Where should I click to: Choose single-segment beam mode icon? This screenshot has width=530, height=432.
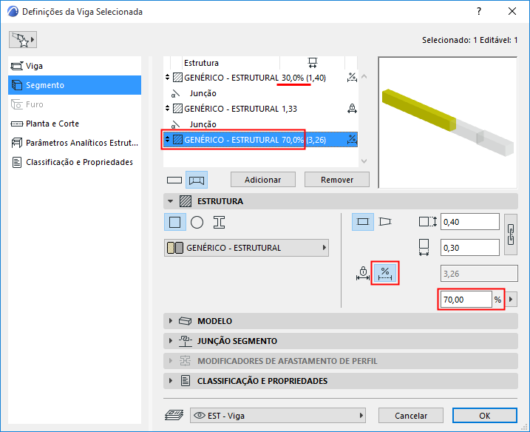(x=174, y=180)
